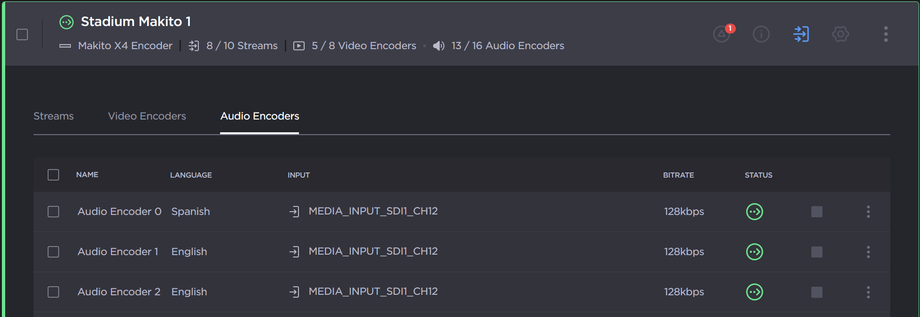Screen dimensions: 920x317
Task: Open the Video Encoders tab
Action: point(147,116)
